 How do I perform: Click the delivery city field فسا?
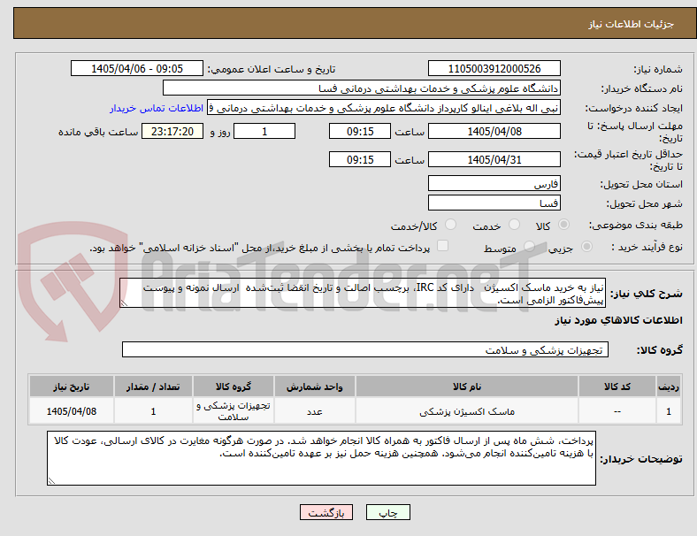point(494,203)
